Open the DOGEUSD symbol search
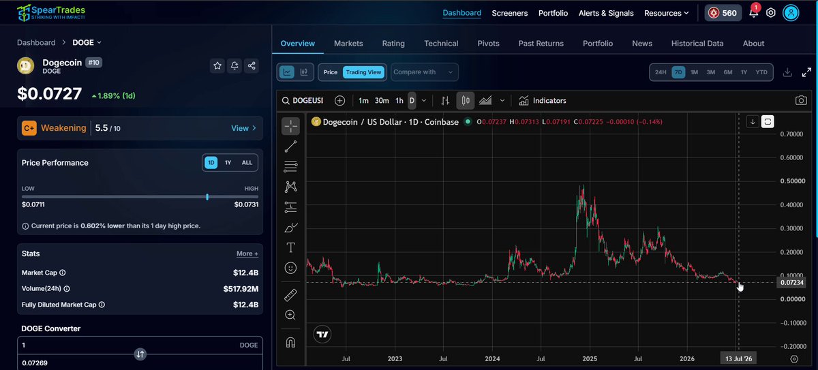This screenshot has width=818, height=370. 302,101
